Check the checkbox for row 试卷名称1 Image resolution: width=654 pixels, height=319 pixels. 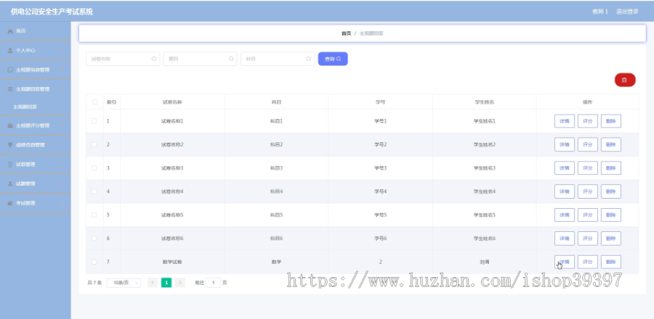pos(94,121)
